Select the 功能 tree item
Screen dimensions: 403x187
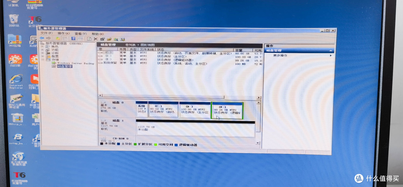[55, 50]
